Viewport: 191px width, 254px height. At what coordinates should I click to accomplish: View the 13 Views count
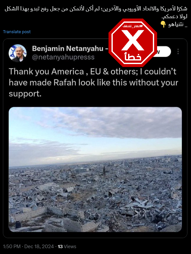pyautogui.click(x=67, y=247)
